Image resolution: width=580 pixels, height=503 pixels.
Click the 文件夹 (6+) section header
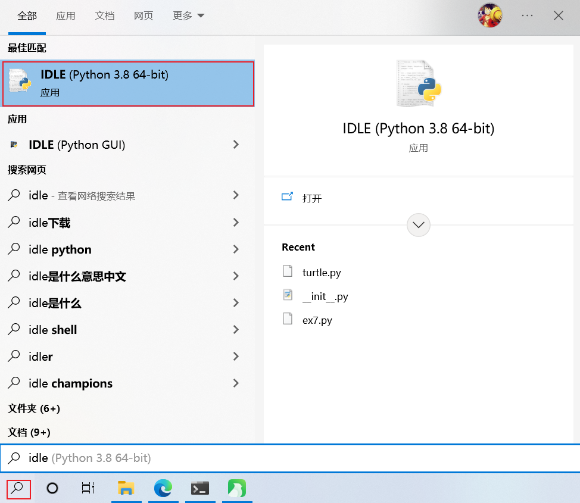pos(34,409)
